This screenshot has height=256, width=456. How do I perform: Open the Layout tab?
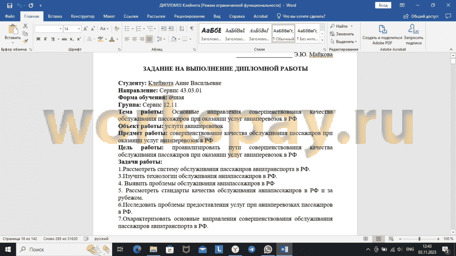[109, 16]
